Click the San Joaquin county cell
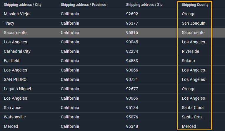Screen dimensions: 225x131 [194, 23]
